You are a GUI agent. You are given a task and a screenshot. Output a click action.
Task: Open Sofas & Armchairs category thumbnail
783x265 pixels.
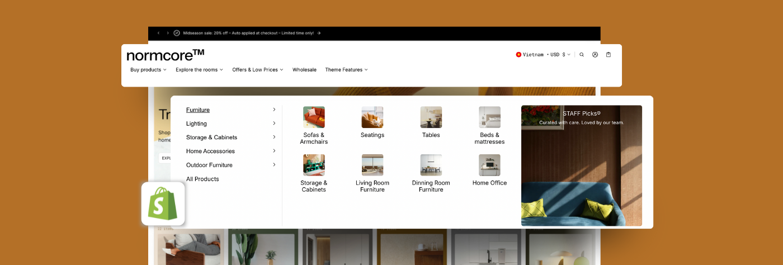(314, 117)
